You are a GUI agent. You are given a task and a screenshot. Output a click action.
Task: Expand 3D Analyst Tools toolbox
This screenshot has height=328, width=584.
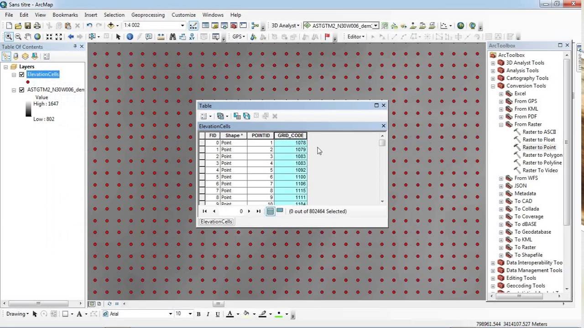tap(493, 63)
